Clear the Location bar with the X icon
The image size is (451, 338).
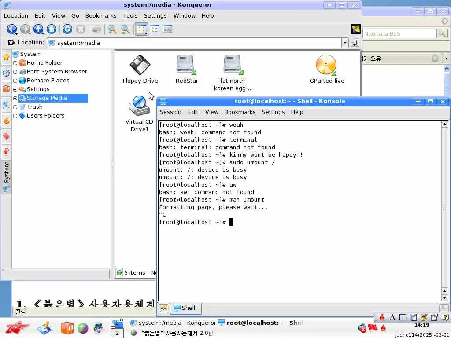11,43
